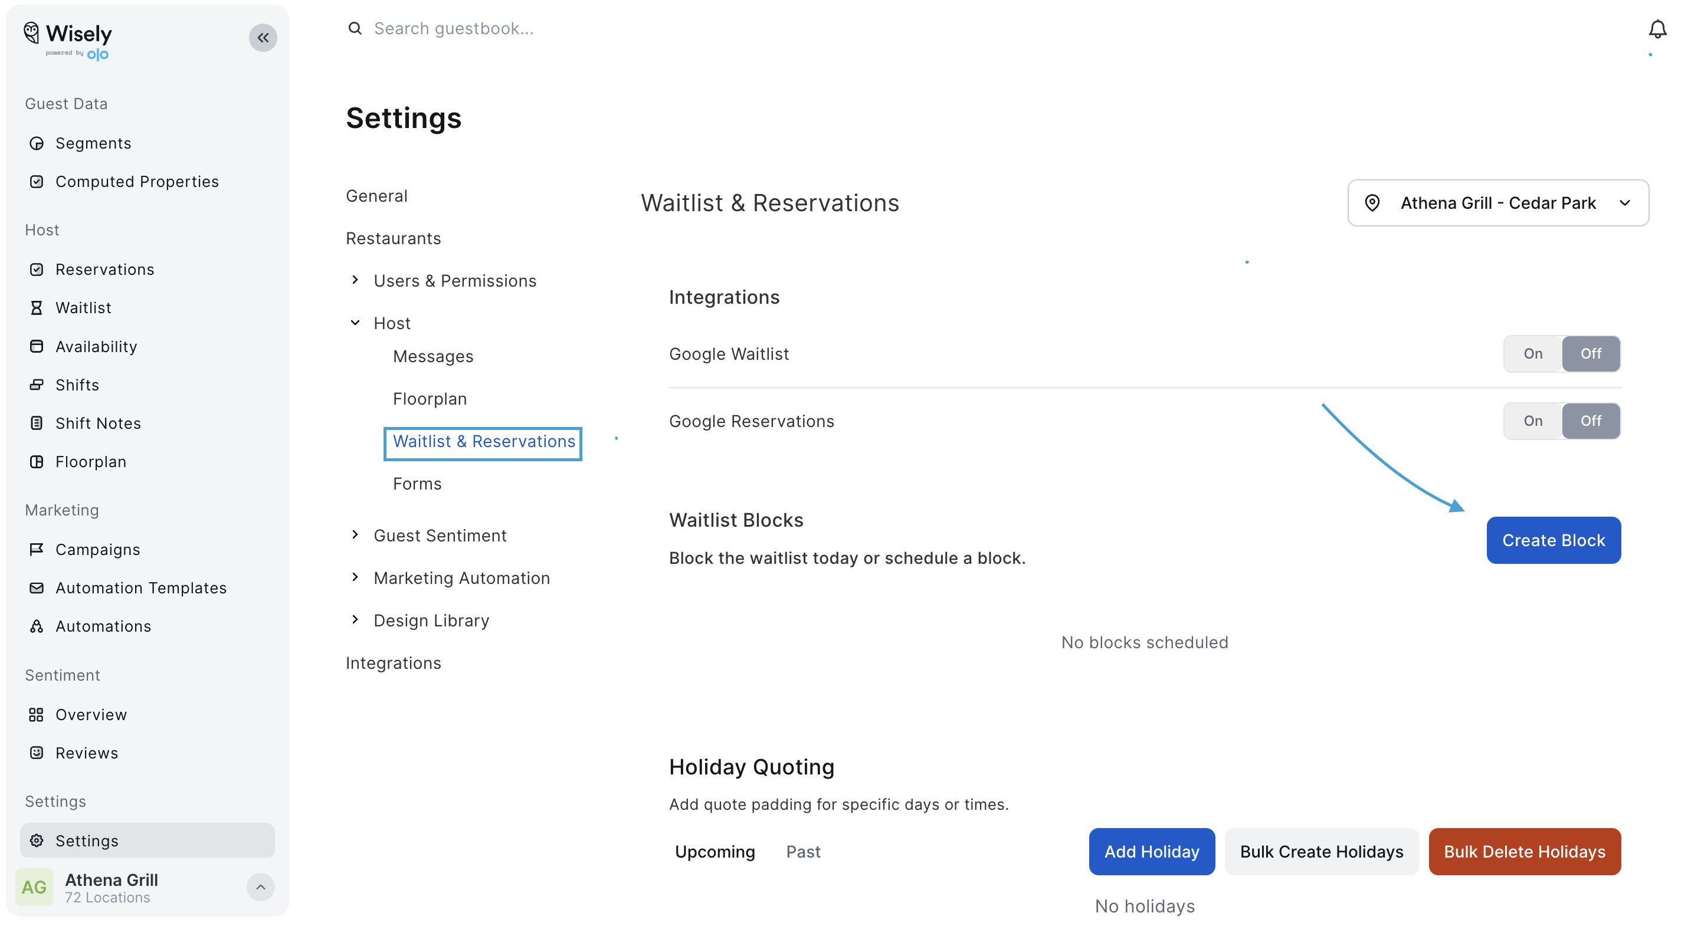The width and height of the screenshot is (1691, 926).
Task: Click the Search guestbook input field
Action: click(454, 28)
